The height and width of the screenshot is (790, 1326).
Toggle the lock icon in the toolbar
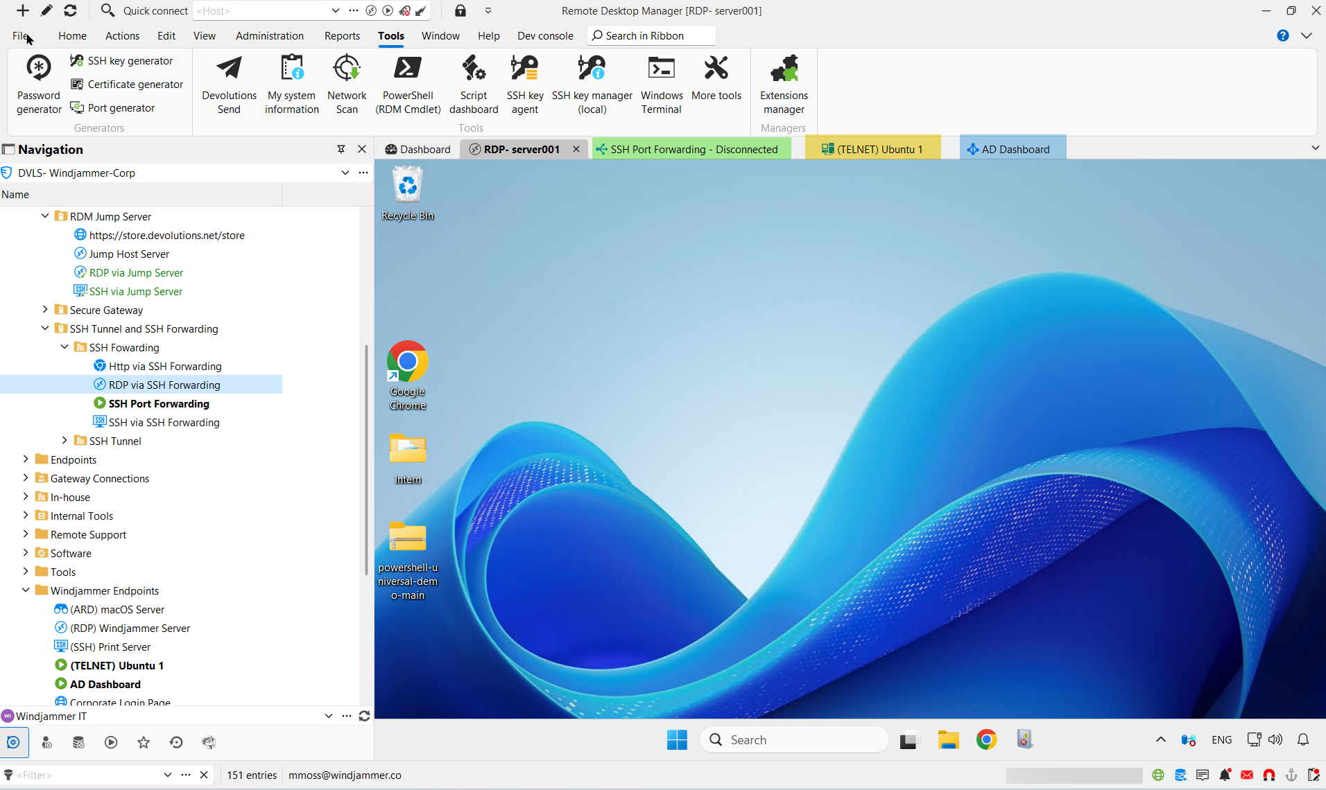click(x=460, y=10)
